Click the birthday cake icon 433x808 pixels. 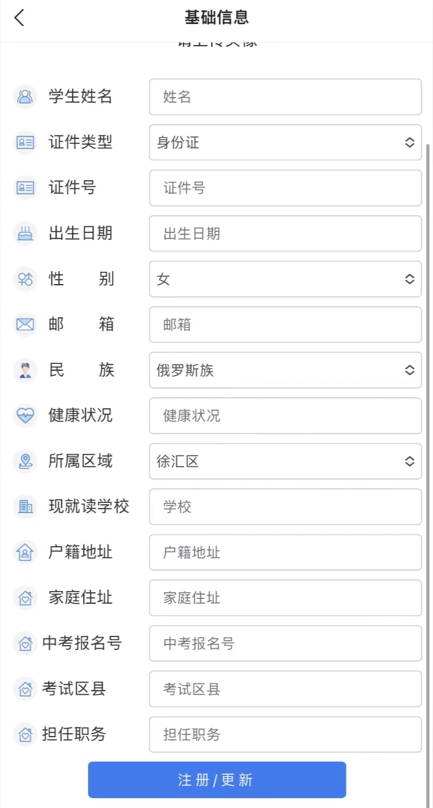click(25, 234)
